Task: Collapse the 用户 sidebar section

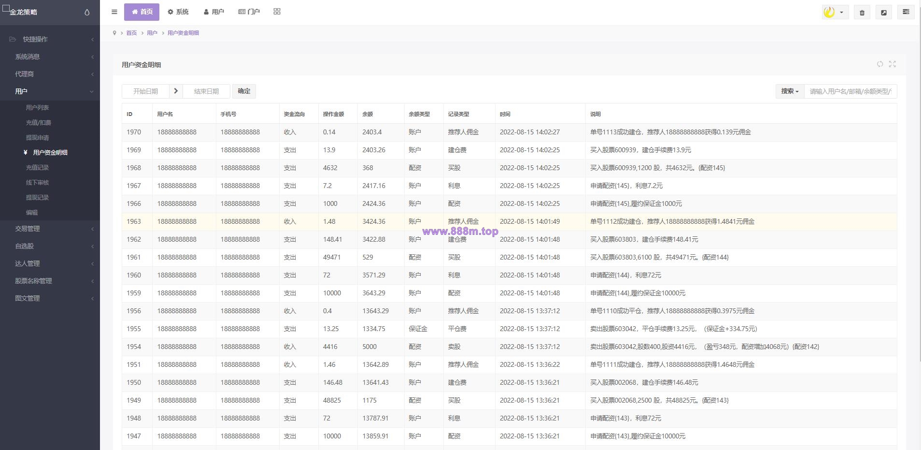Action: pos(50,91)
